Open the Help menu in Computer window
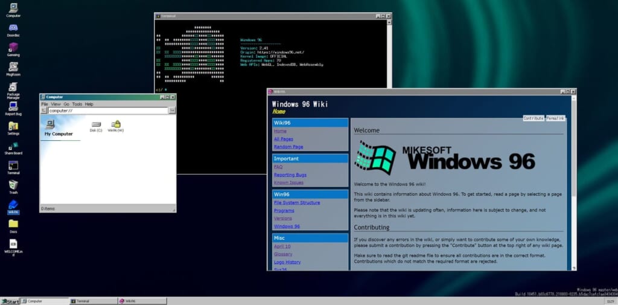Viewport: 618px width, 305px height. tap(89, 104)
